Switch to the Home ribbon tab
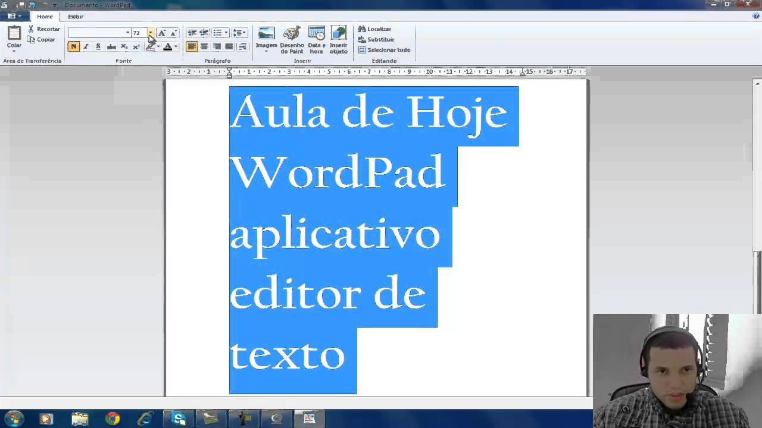 [45, 17]
